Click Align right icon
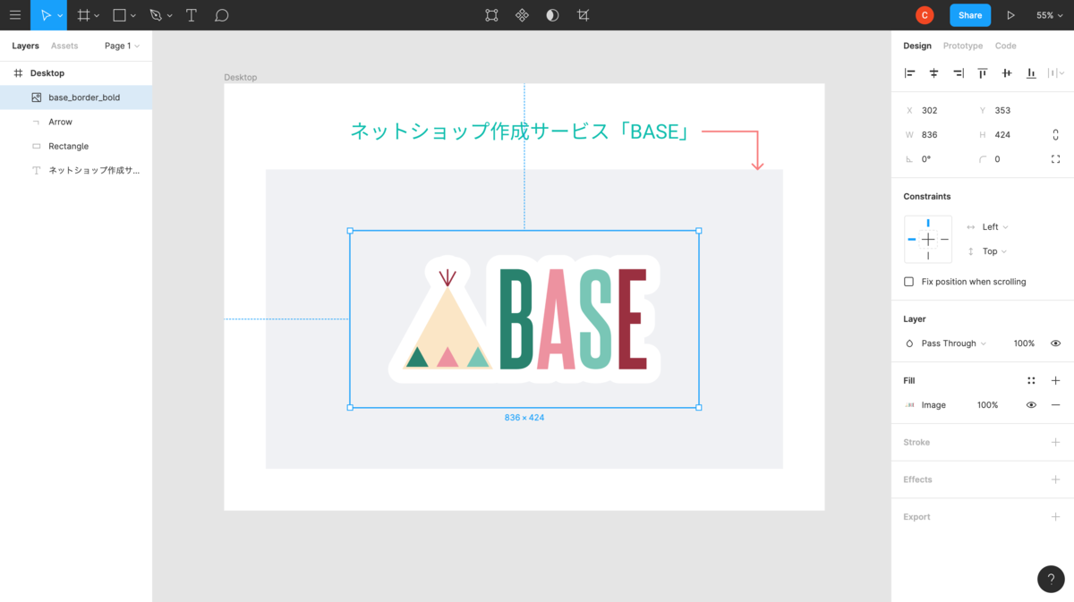This screenshot has height=602, width=1074. [959, 73]
